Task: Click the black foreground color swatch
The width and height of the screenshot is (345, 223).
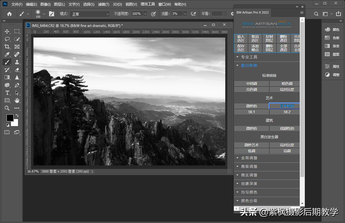Action: pyautogui.click(x=10, y=118)
